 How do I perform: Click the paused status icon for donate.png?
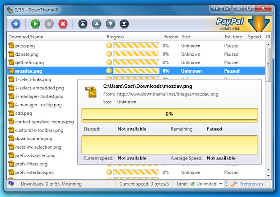point(109,54)
